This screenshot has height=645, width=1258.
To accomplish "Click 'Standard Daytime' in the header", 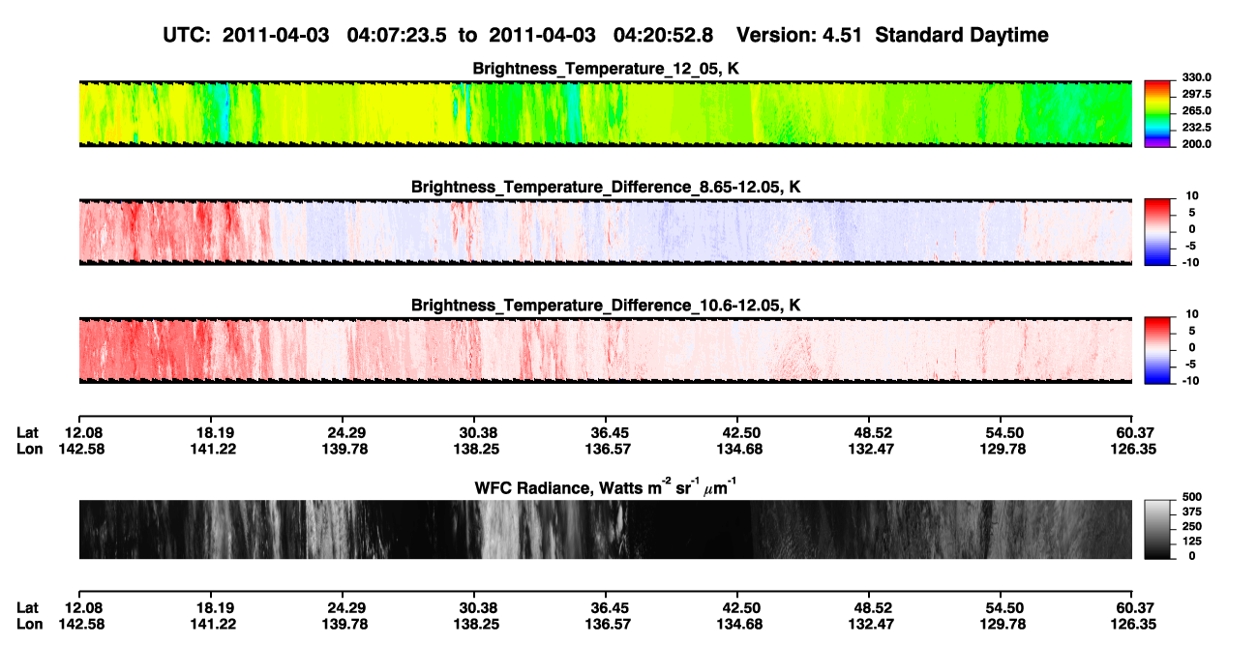I will tap(961, 35).
